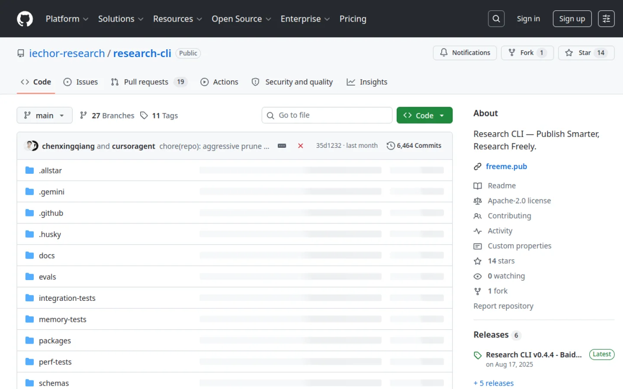This screenshot has height=389, width=623.
Task: Click the scales icon next to Apache-2.0 license
Action: (478, 201)
